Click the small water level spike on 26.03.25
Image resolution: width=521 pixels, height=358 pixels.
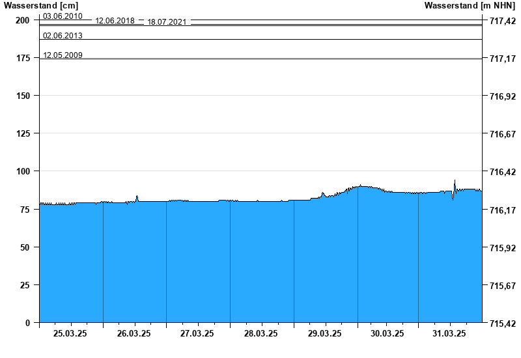pos(137,197)
